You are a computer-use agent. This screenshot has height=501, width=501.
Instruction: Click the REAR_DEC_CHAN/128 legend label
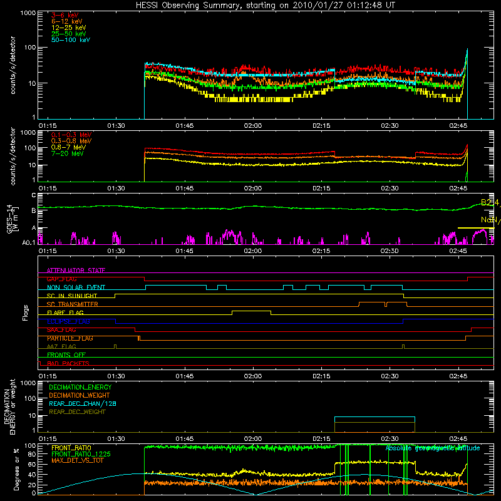(x=83, y=404)
